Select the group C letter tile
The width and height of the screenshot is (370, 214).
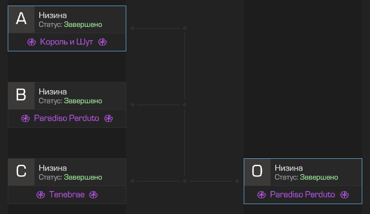21,172
